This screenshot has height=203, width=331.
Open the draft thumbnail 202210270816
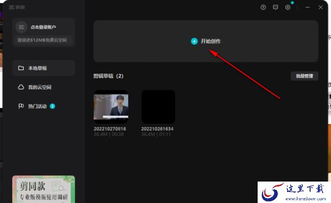pos(111,107)
